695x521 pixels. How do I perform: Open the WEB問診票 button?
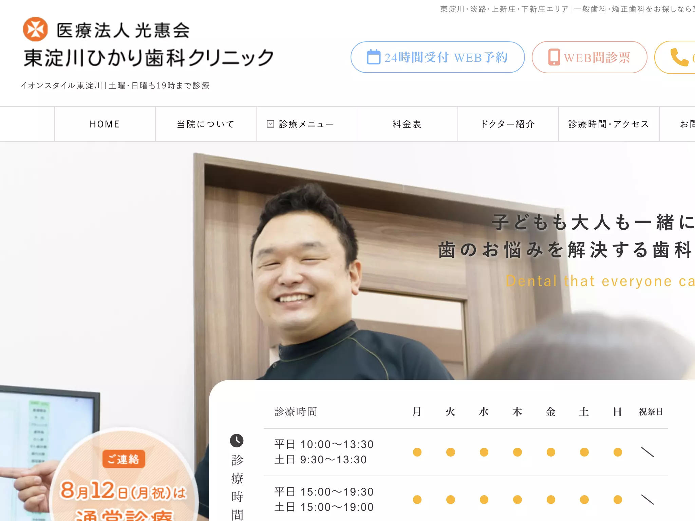point(589,57)
